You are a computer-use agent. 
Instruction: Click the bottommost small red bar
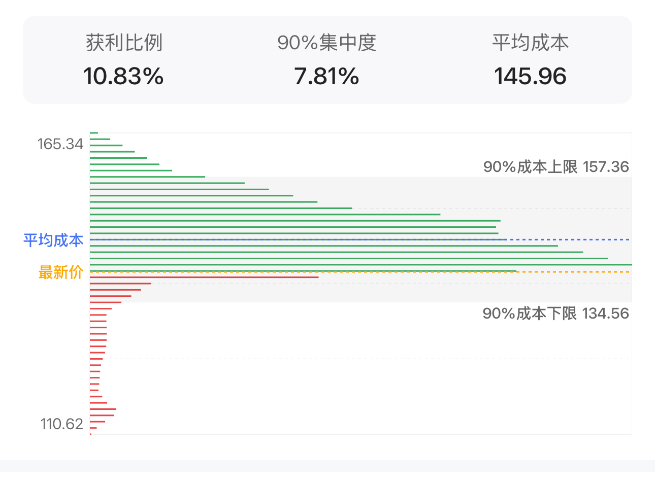90,434
